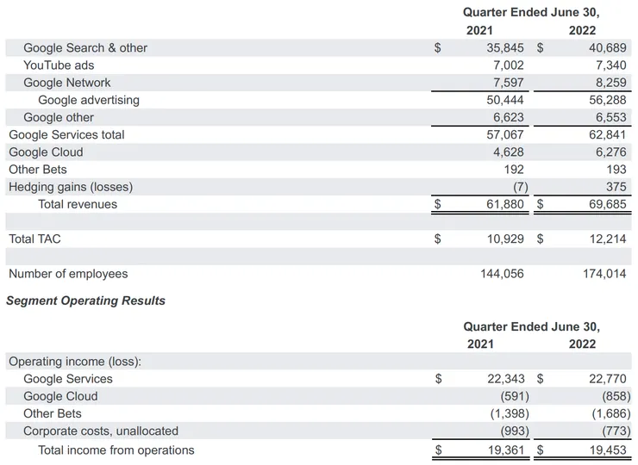Screen dimensions: 638x465
Task: Select the Operating income (loss) label
Action: coord(75,362)
